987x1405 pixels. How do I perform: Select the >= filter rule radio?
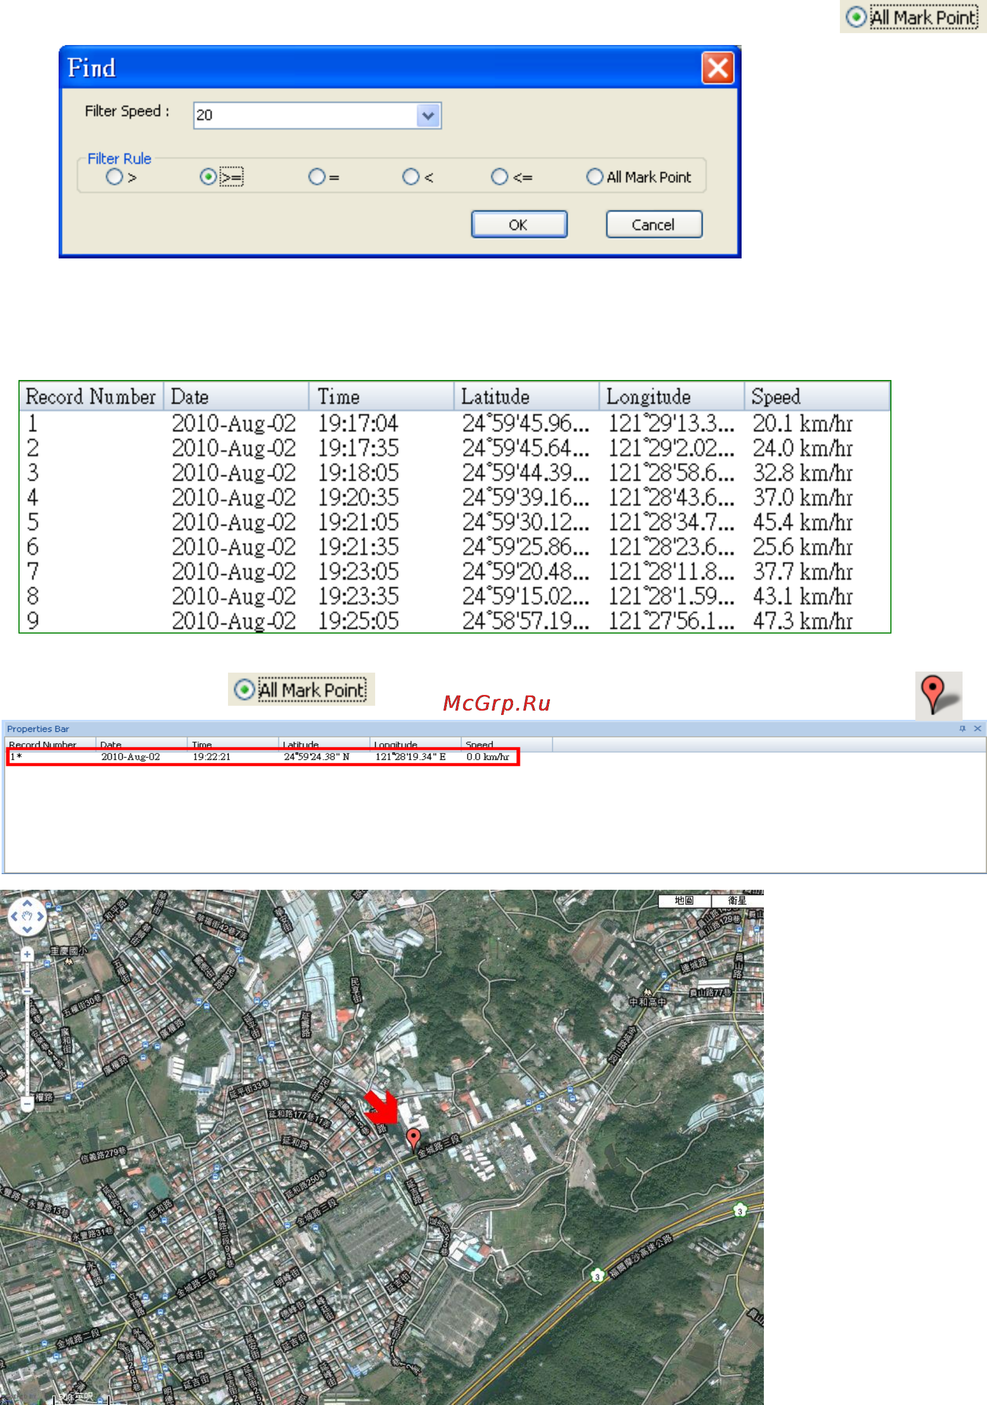[208, 177]
